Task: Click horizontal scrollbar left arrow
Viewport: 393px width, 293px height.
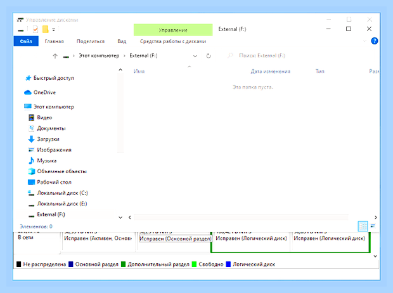Action: [x=129, y=218]
